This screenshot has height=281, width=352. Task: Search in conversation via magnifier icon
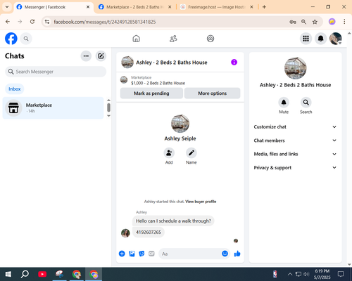coord(306,103)
